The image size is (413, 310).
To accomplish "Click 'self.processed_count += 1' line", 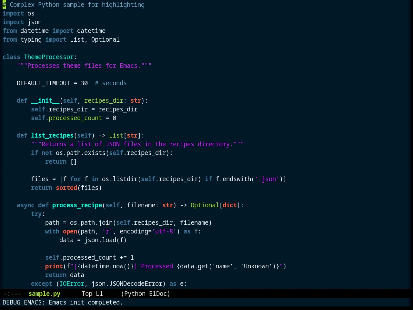I will click(89, 257).
